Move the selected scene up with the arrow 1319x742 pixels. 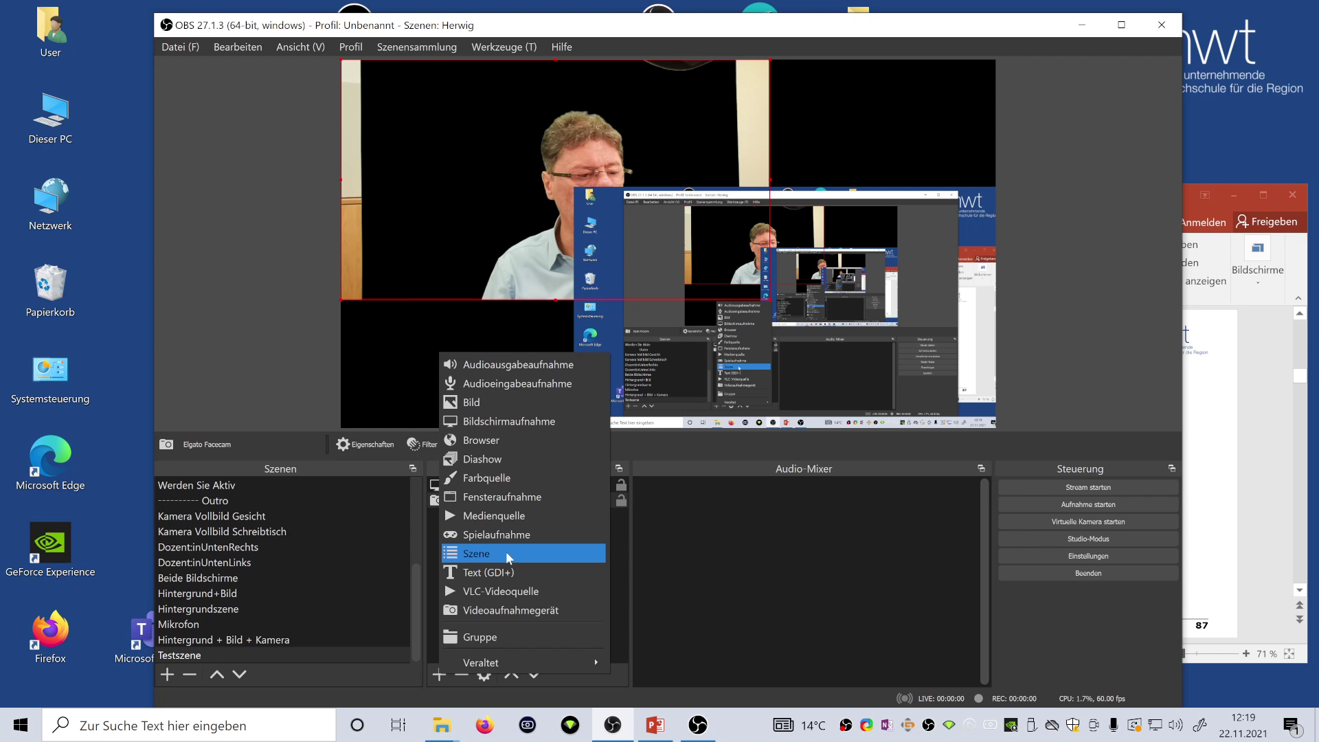[216, 674]
